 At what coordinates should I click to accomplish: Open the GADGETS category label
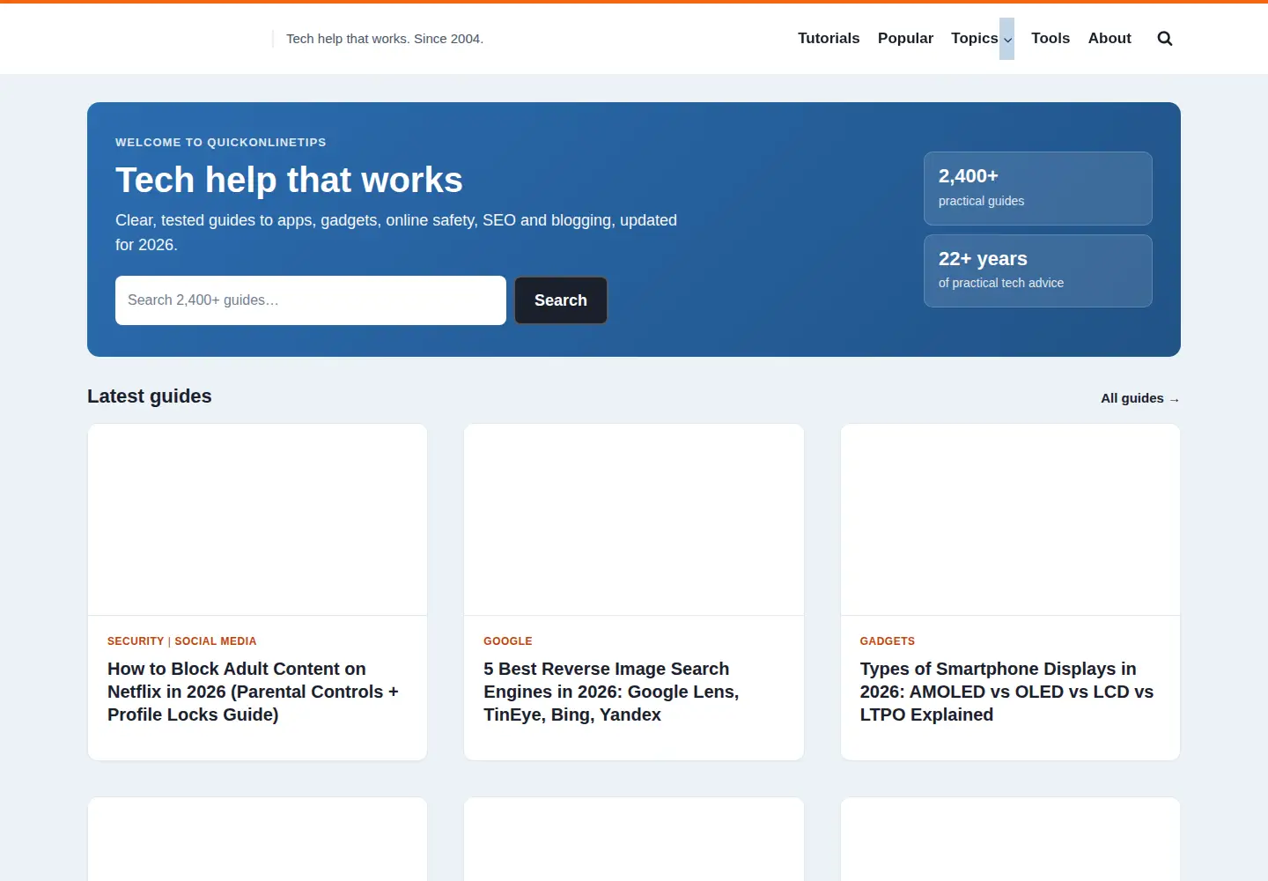coord(888,641)
